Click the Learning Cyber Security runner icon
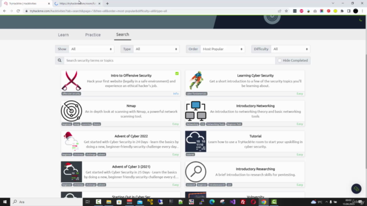Image resolution: width=367 pixels, height=206 pixels. click(196, 80)
